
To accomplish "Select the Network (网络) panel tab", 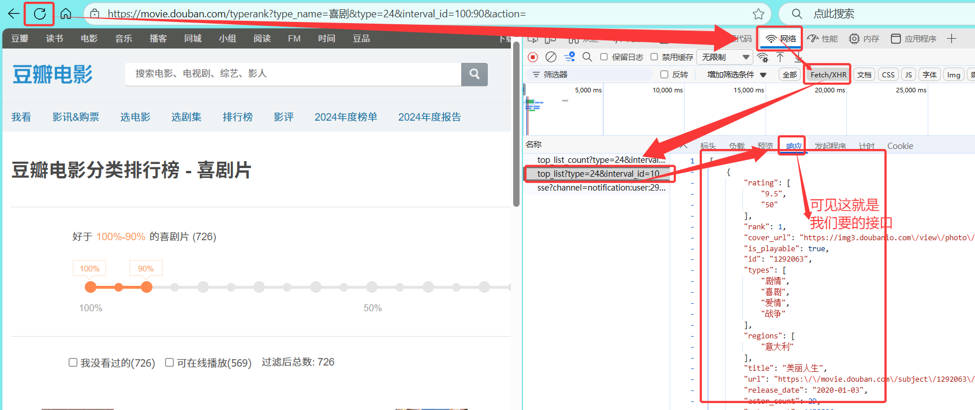I will pyautogui.click(x=780, y=39).
